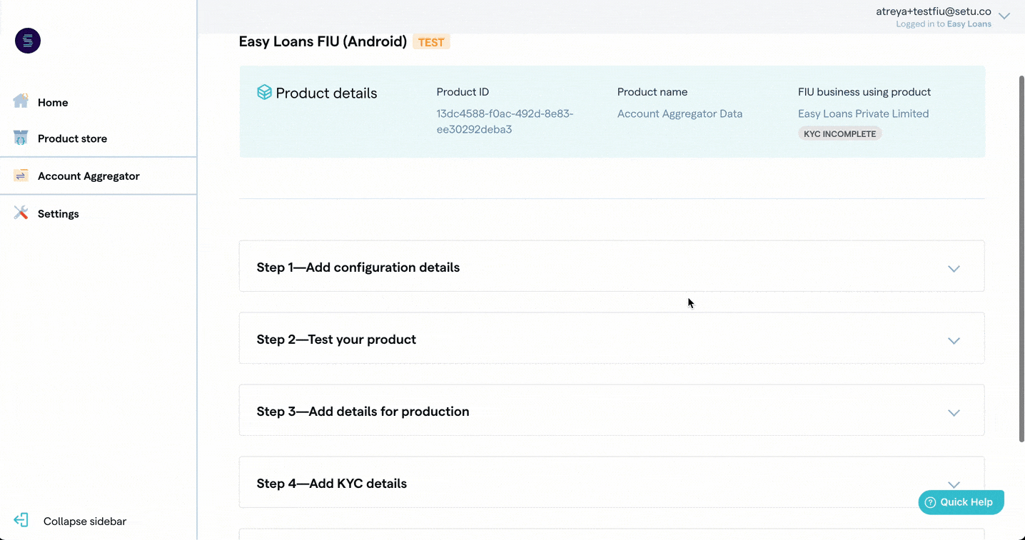Select Account Aggregator in sidebar
The image size is (1025, 540).
pyautogui.click(x=89, y=176)
